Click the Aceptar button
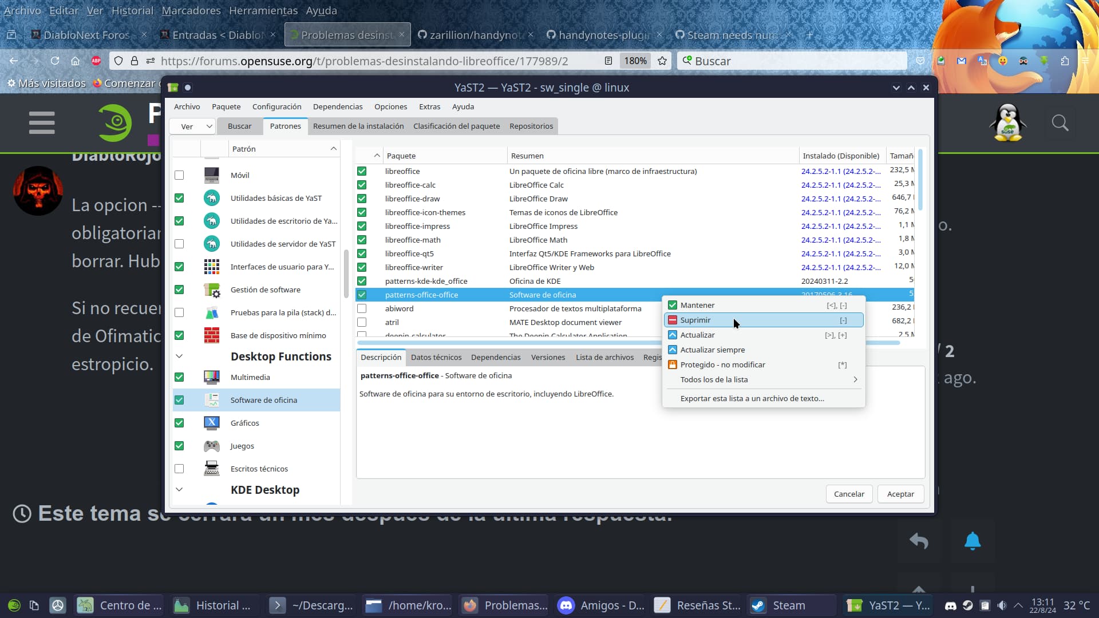 pos(900,494)
